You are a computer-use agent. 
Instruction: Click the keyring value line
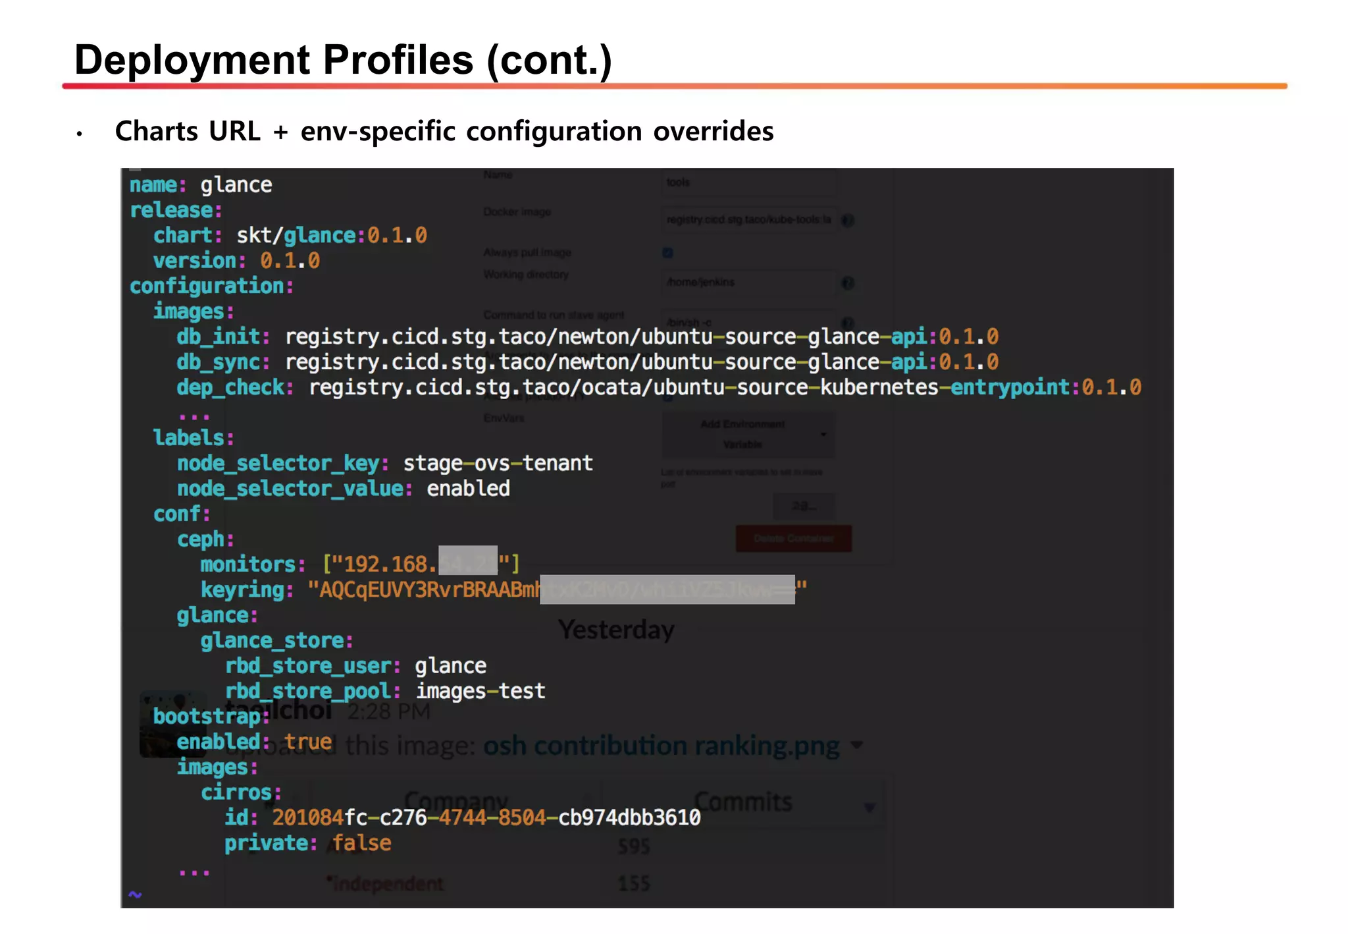(x=504, y=590)
